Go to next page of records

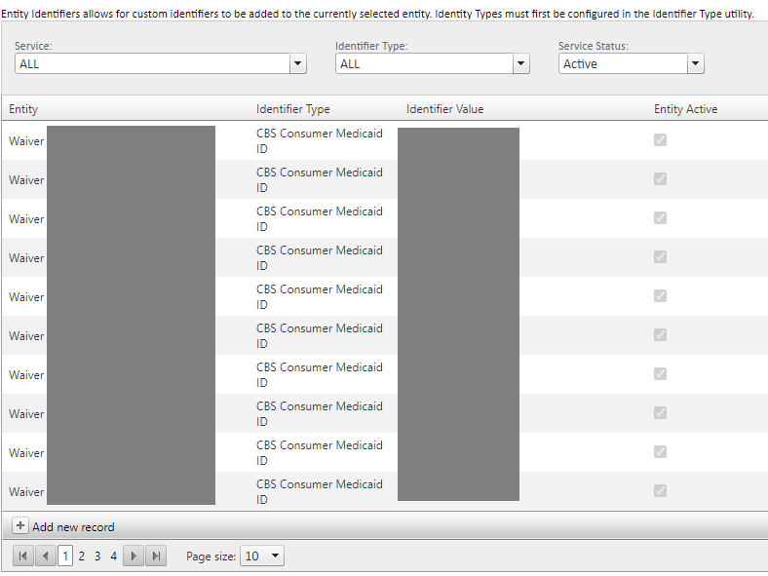tap(134, 556)
